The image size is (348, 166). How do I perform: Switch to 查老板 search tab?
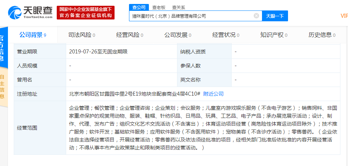click(159, 8)
